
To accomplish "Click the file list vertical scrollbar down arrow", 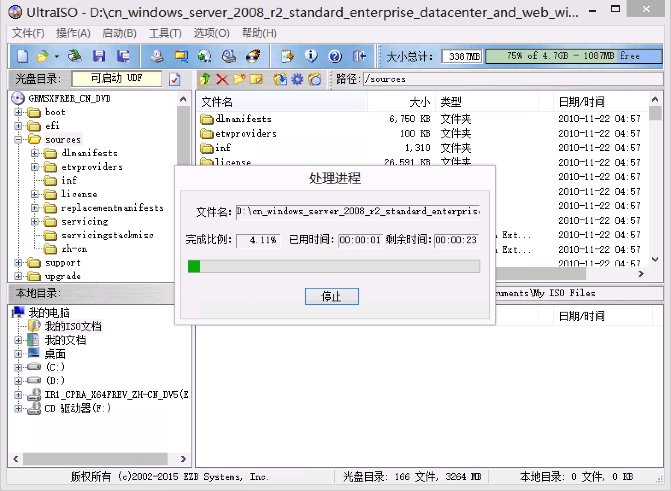I will [x=655, y=259].
